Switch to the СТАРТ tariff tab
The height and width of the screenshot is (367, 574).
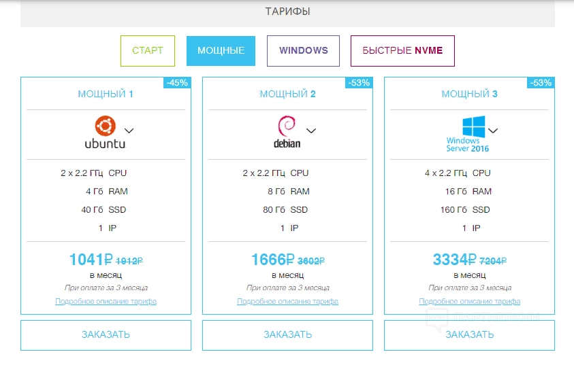coord(148,51)
